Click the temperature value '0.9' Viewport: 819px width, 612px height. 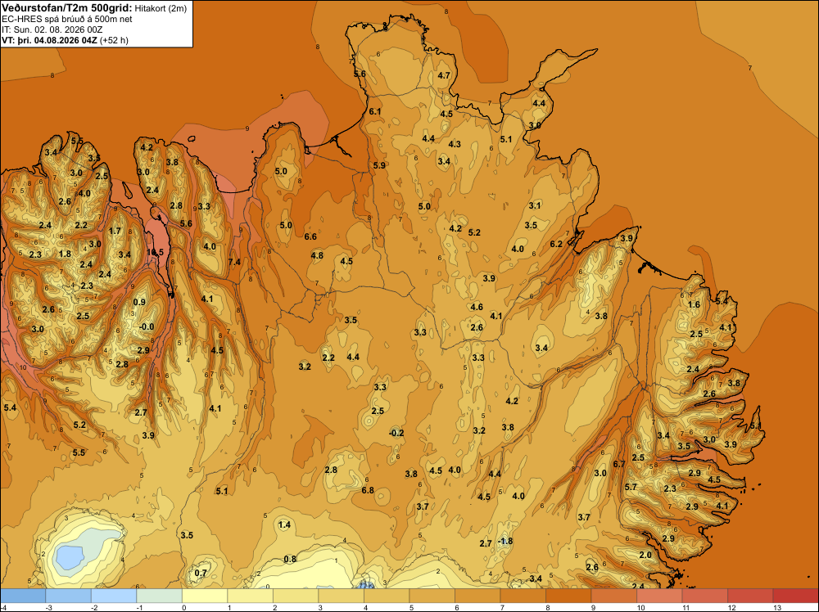point(139,302)
